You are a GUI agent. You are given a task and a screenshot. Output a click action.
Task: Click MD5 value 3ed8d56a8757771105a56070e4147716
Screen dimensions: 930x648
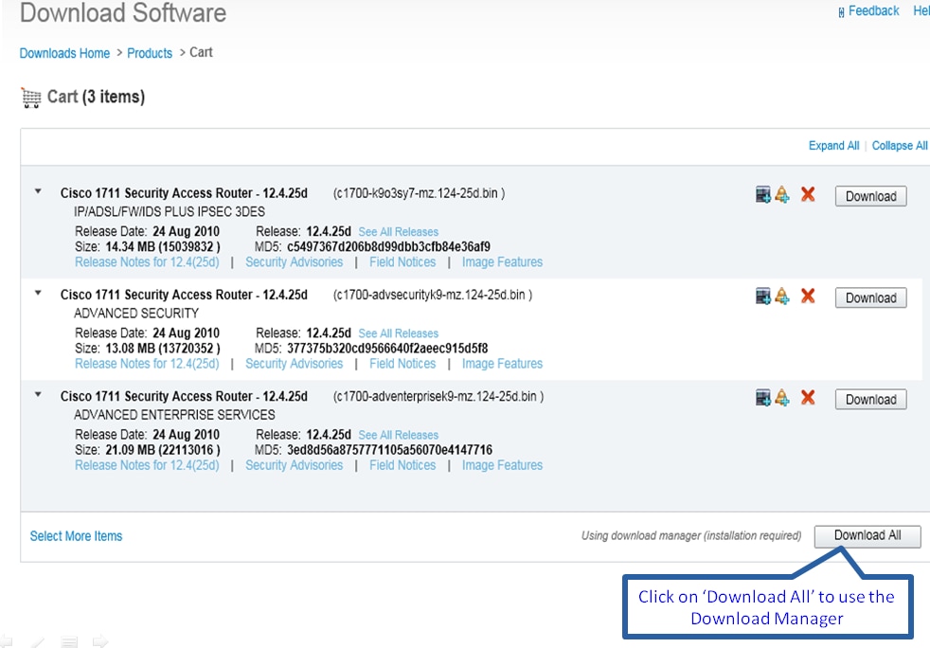click(x=389, y=450)
